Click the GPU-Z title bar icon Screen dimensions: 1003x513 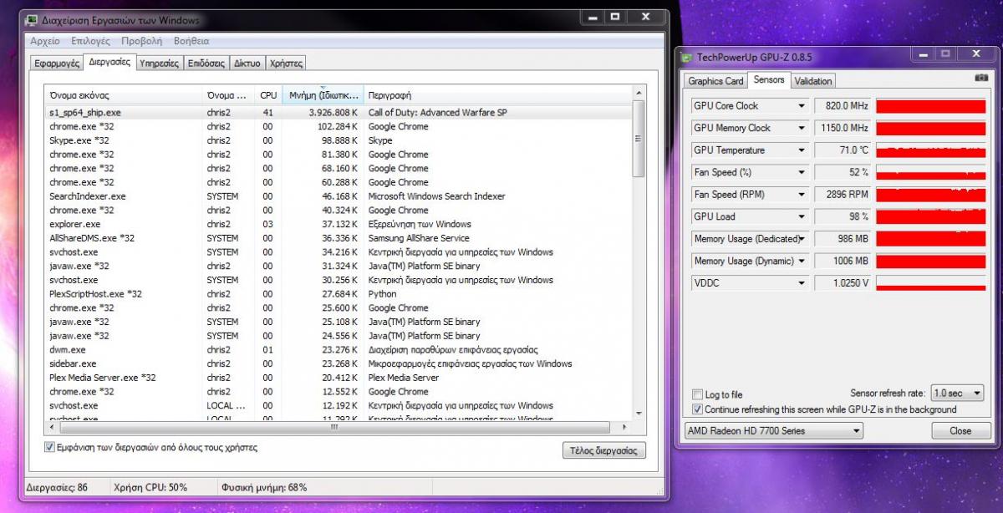pyautogui.click(x=687, y=58)
